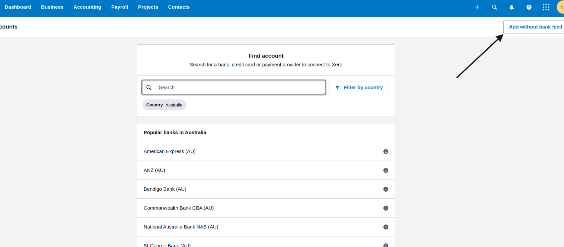Open the Business menu
Screen dimensions: 564x247
coord(52,7)
